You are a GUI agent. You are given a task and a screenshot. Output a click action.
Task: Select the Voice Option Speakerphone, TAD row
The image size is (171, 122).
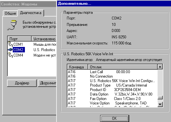(112, 103)
